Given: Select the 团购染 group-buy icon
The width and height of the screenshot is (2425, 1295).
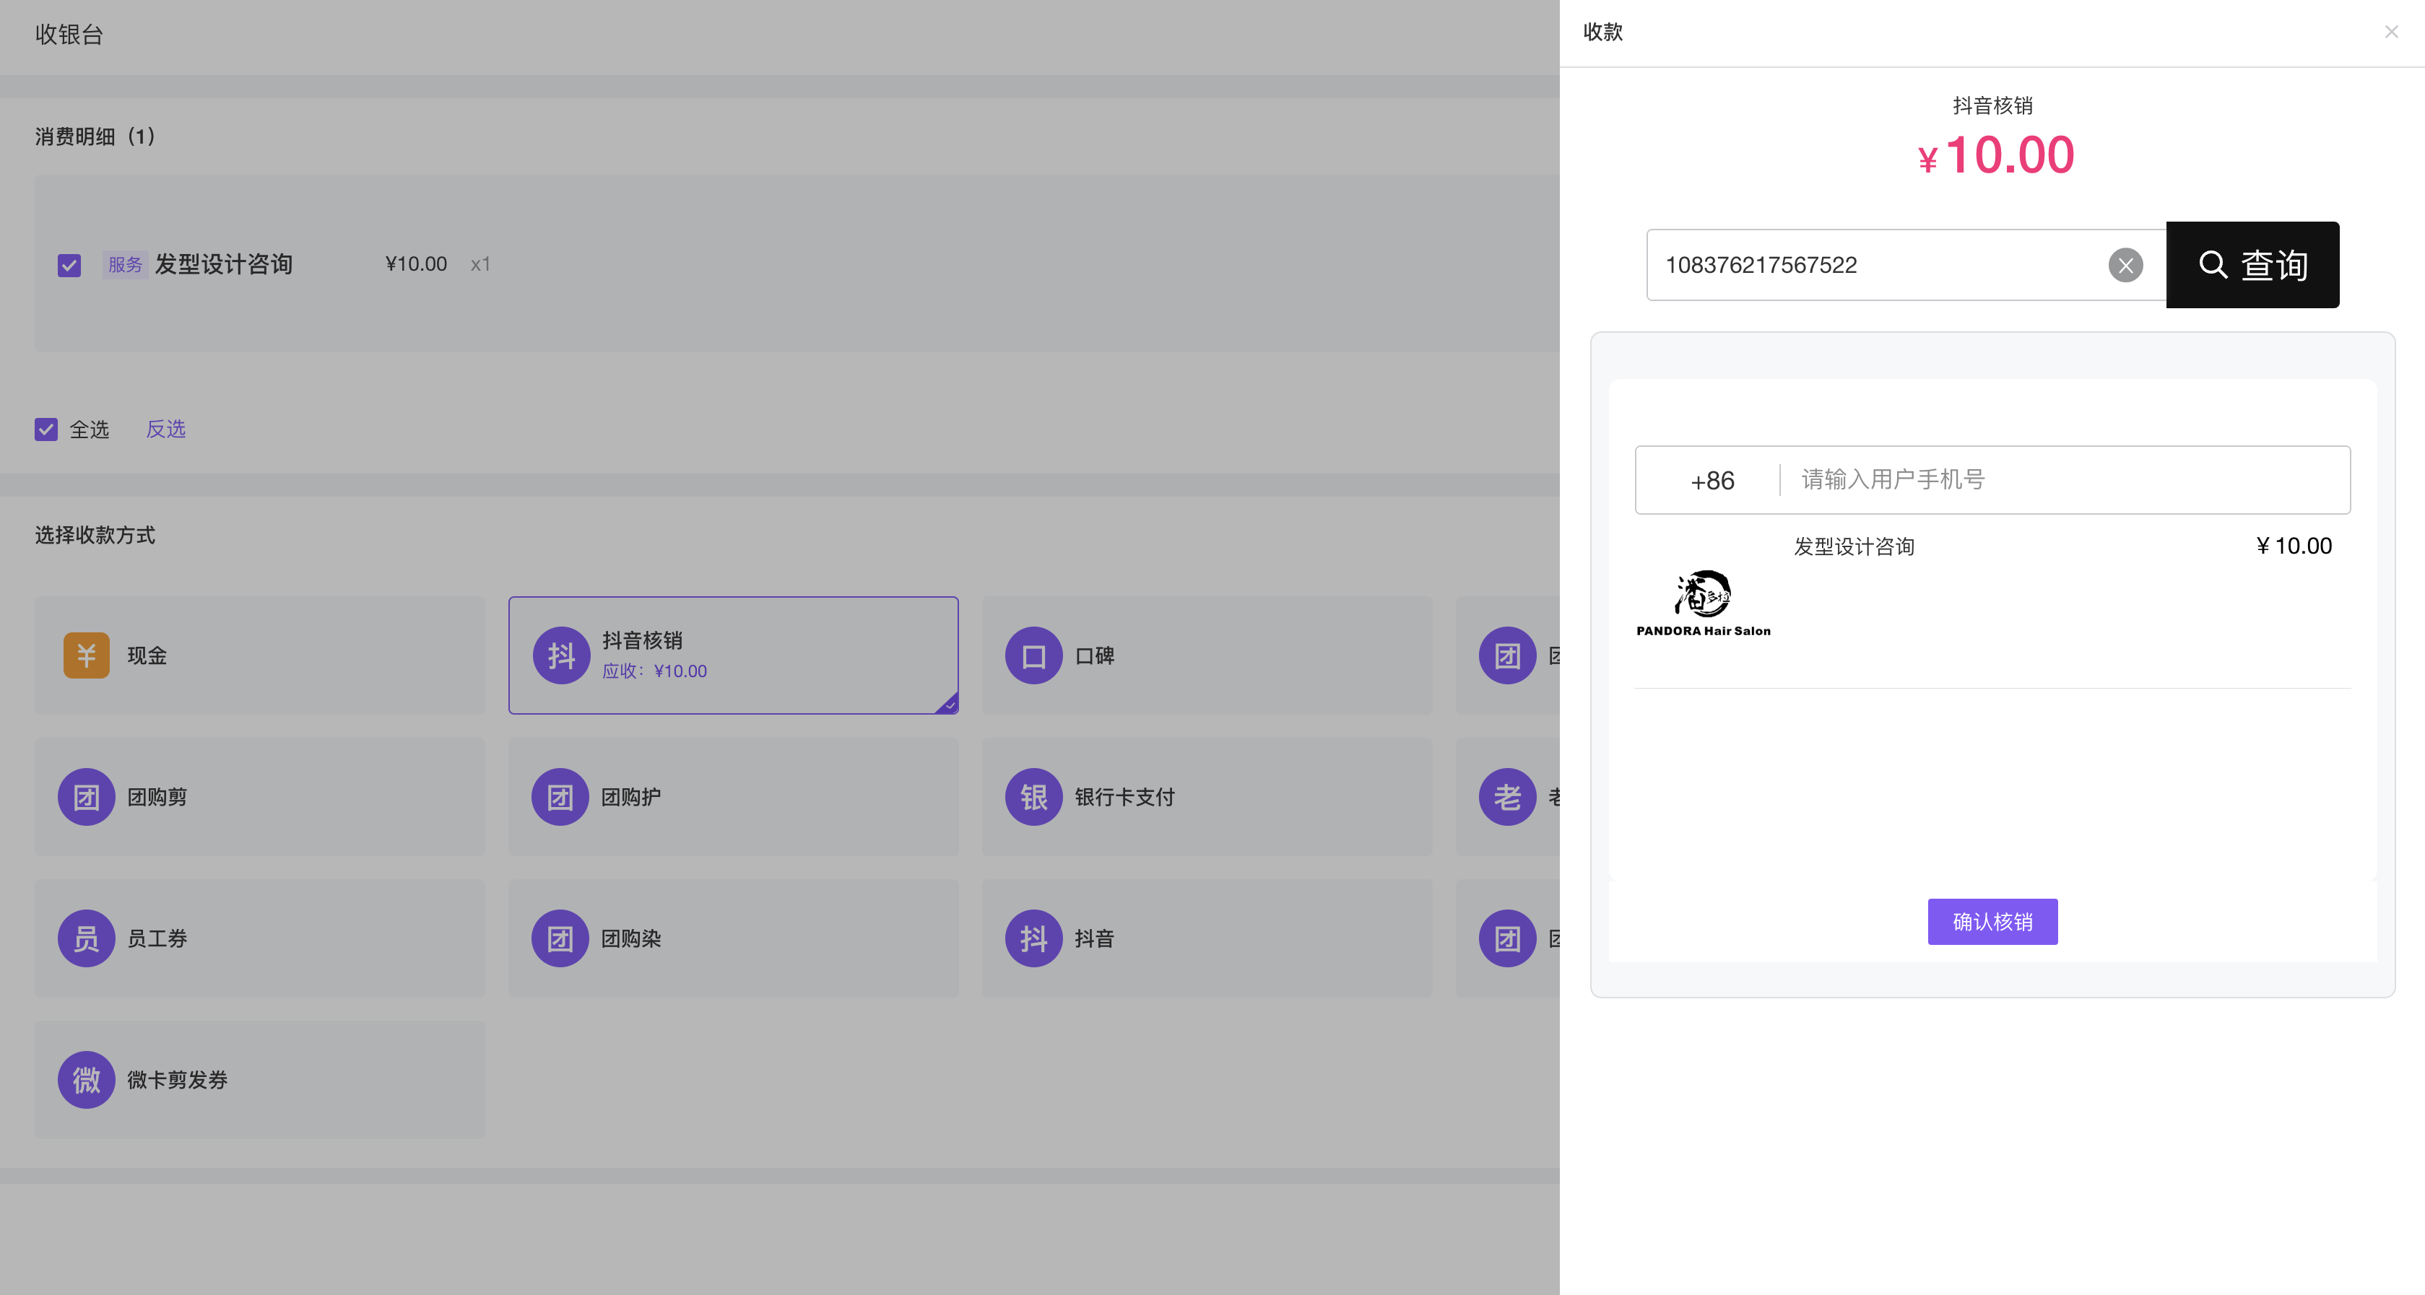Looking at the screenshot, I should point(561,938).
